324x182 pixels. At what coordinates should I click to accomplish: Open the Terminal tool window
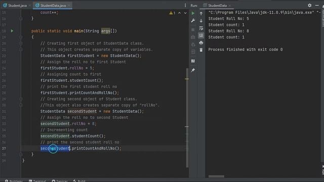37,180
